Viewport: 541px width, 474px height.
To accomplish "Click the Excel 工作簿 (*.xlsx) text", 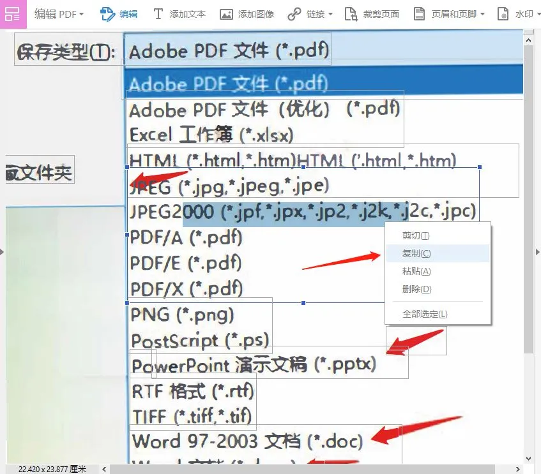I will click(211, 135).
